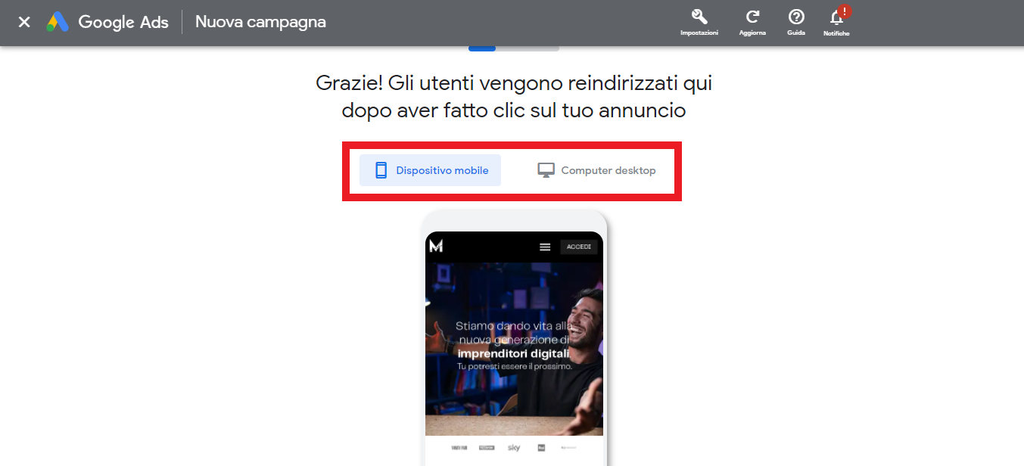Click the red notification alert badge
Viewport: 1024px width, 466px height.
pyautogui.click(x=845, y=11)
